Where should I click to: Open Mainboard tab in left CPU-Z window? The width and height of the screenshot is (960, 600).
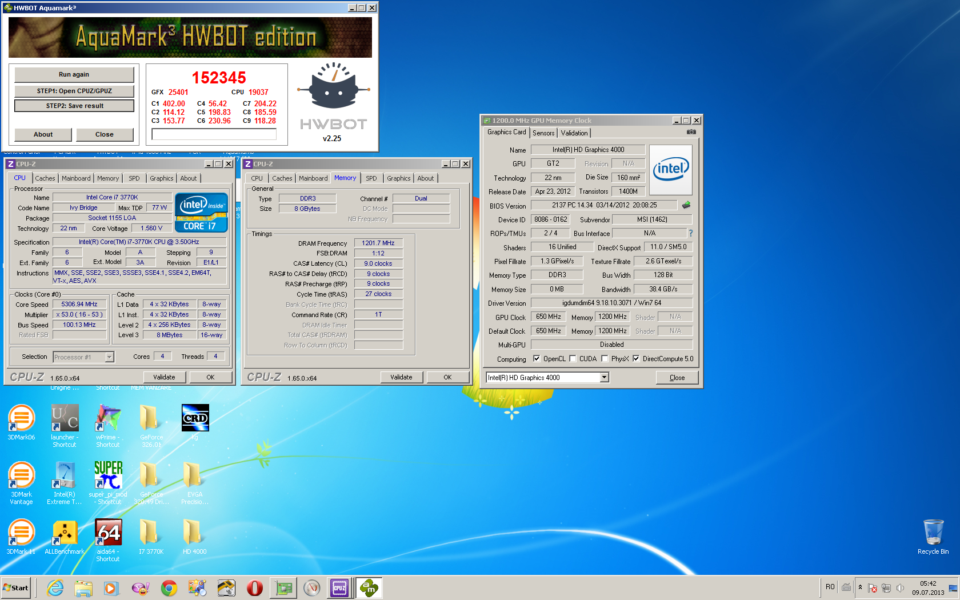(76, 178)
